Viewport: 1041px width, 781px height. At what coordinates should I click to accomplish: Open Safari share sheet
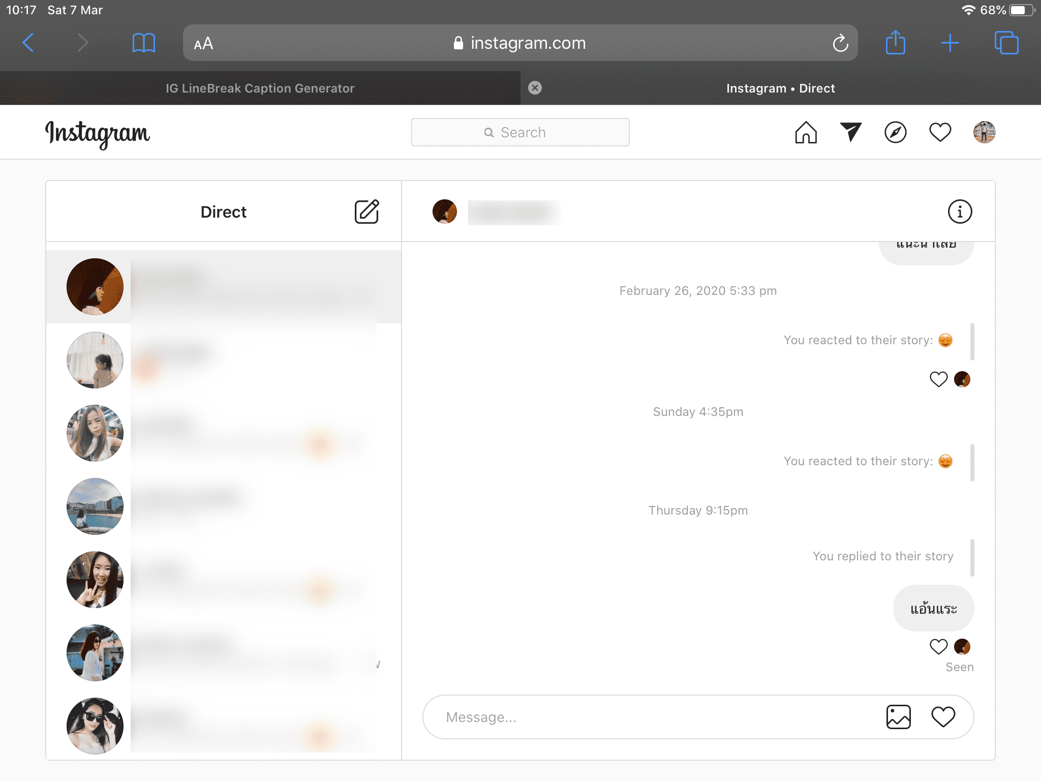coord(895,43)
